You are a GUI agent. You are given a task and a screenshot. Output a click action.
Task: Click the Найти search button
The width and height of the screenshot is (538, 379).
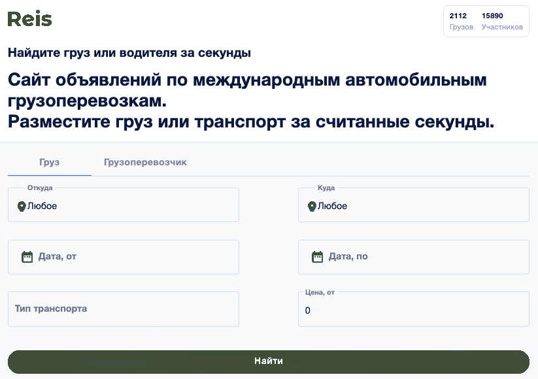(x=269, y=362)
